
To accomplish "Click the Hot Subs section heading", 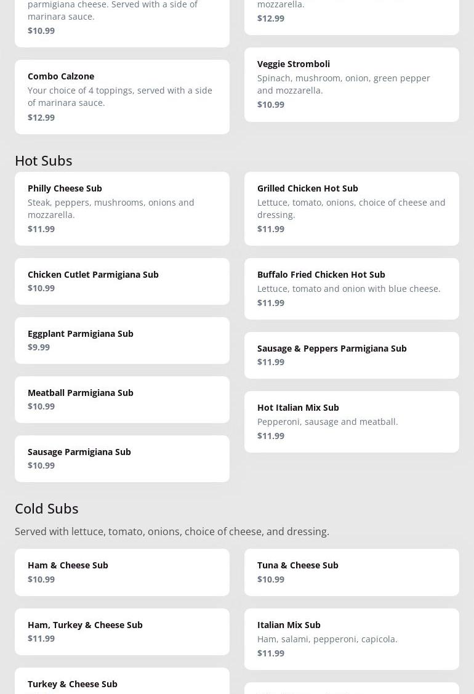I will click(x=44, y=160).
